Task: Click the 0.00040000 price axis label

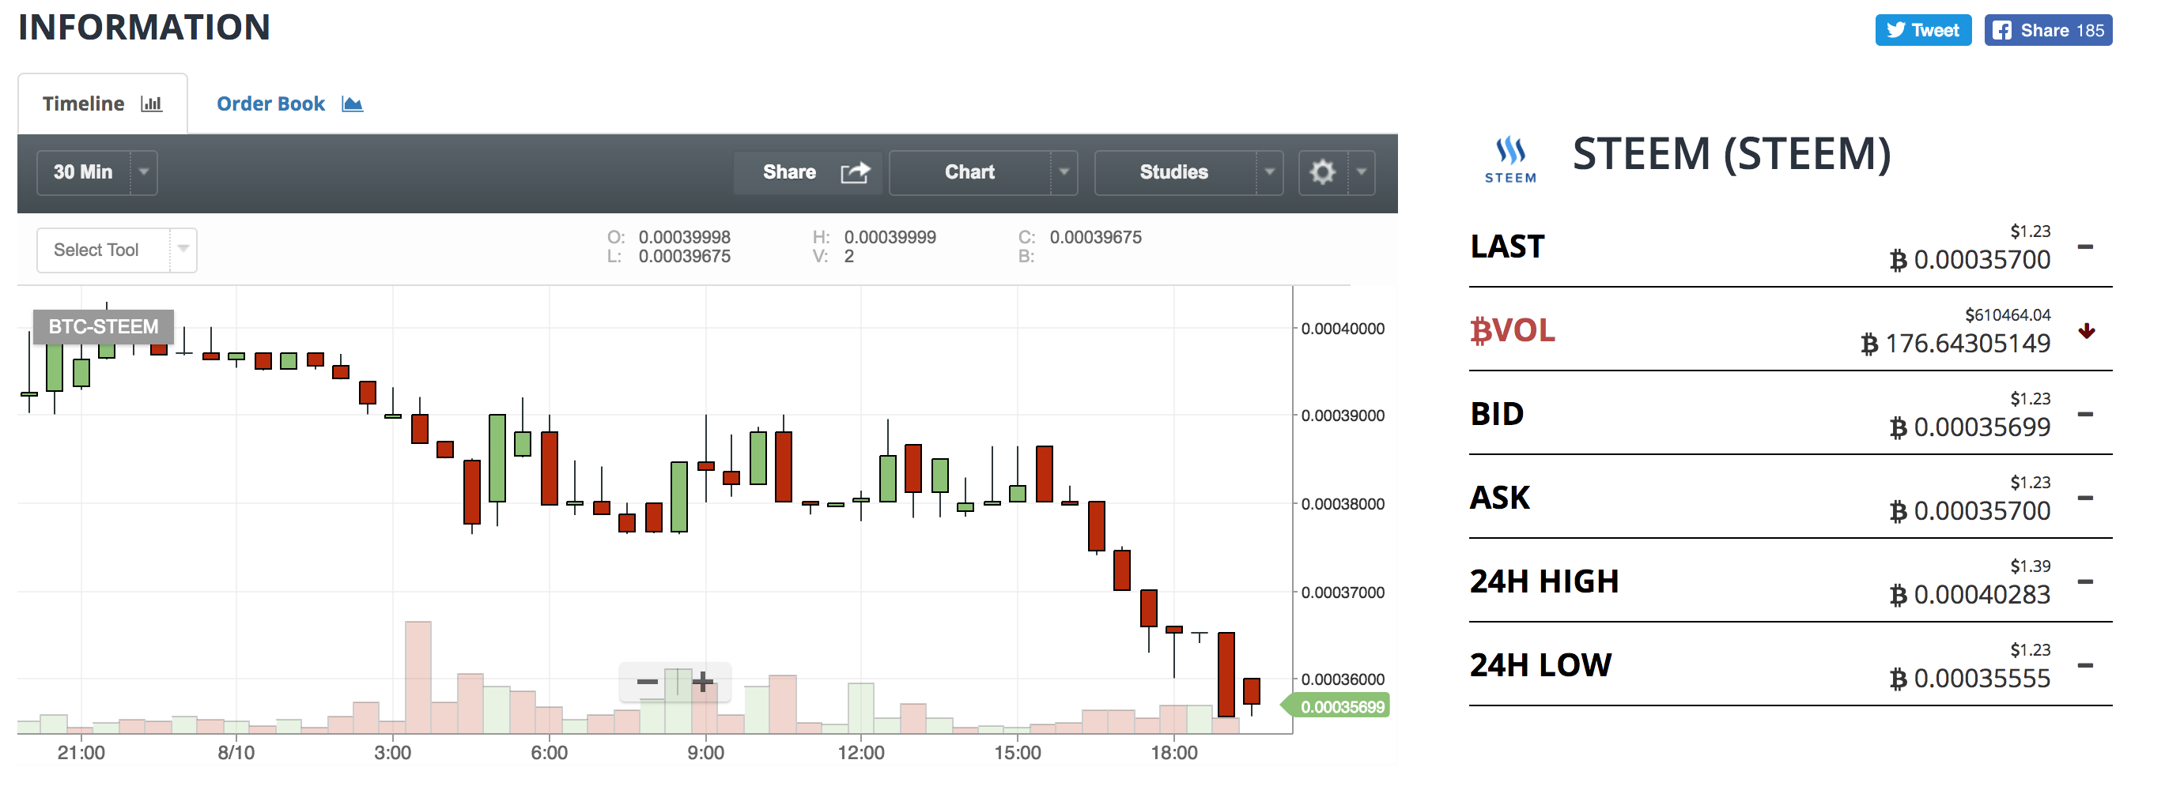Action: tap(1343, 329)
